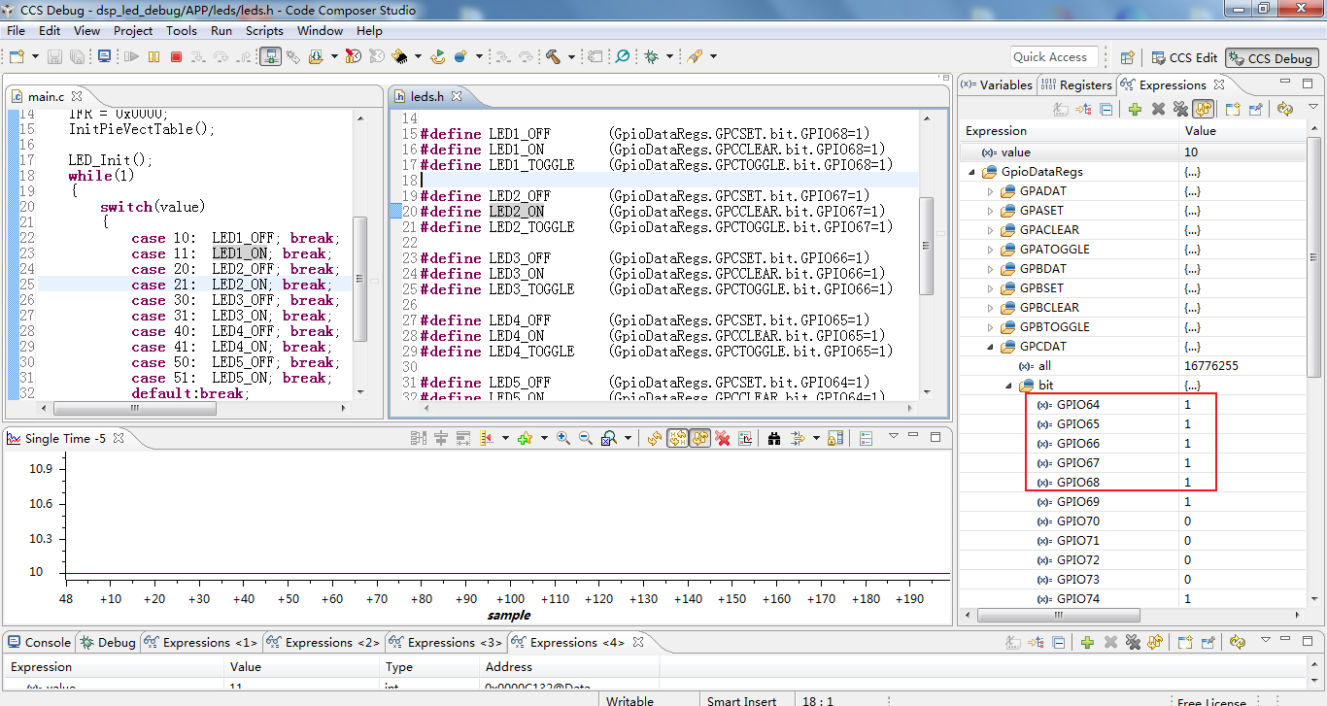Click the Build hammer icon
Viewport: 1327px width, 706px height.
(x=553, y=57)
